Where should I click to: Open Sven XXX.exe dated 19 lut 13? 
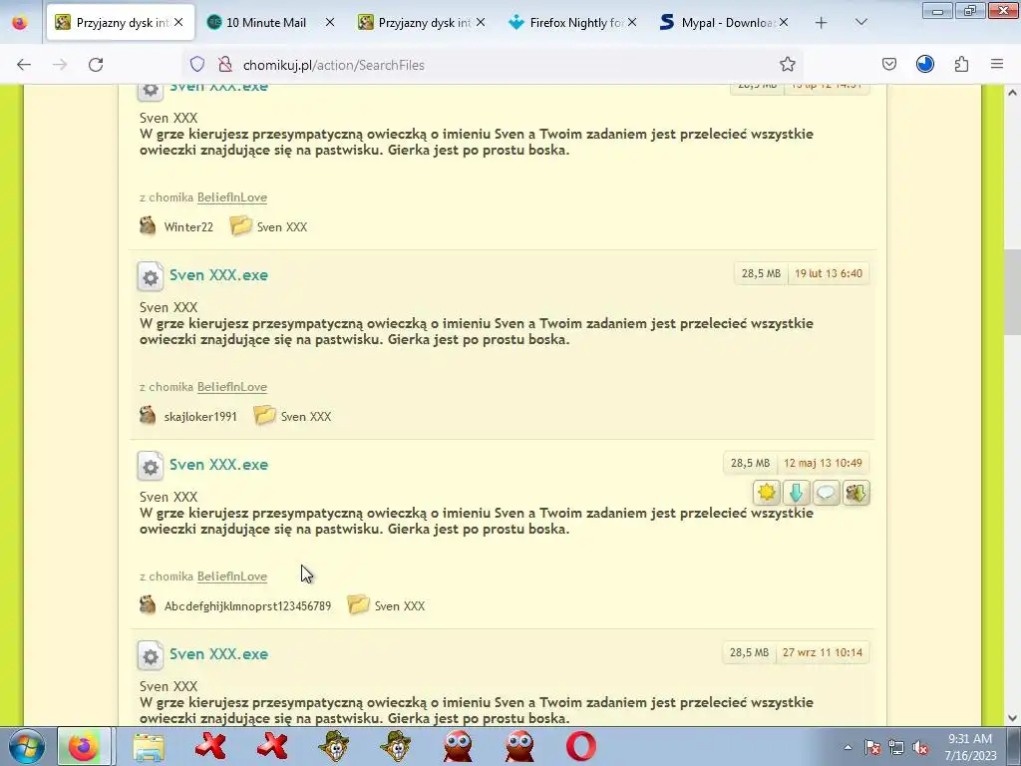coord(218,275)
